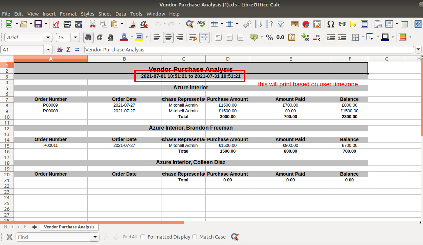
Task: Enable the Match Case checkbox
Action: 195,237
